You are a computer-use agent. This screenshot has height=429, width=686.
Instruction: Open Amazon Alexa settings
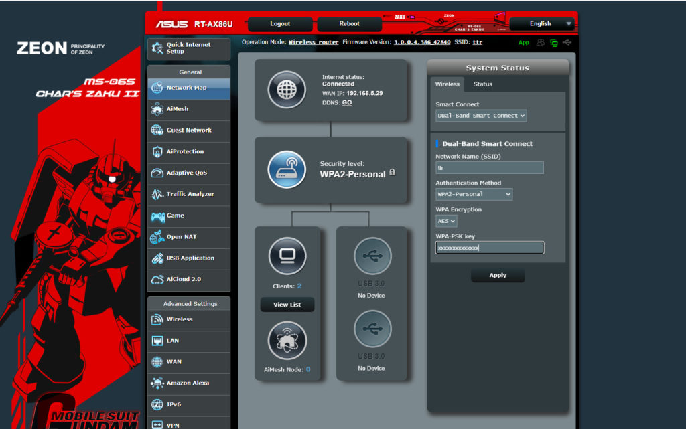click(x=188, y=383)
